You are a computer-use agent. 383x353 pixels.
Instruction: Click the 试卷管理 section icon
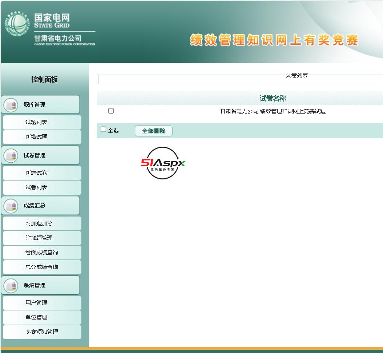[11, 155]
